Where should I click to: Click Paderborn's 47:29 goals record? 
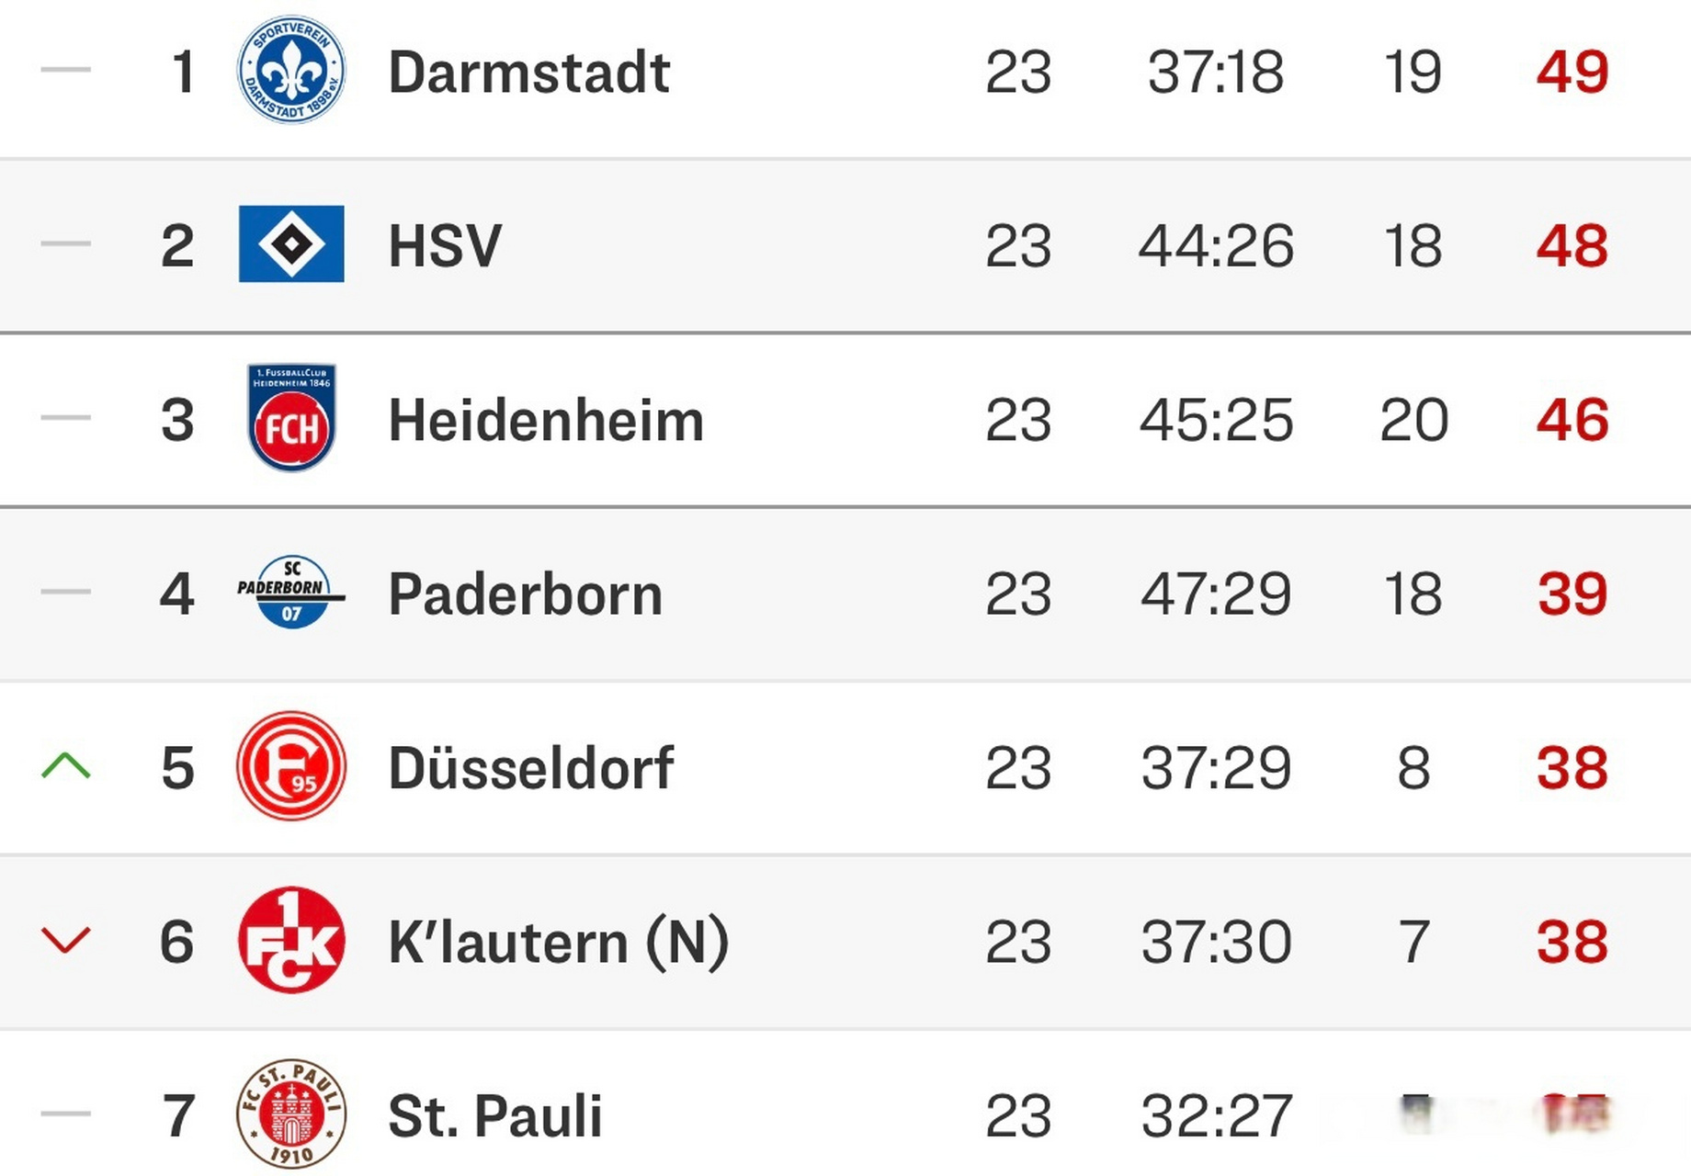1216,594
